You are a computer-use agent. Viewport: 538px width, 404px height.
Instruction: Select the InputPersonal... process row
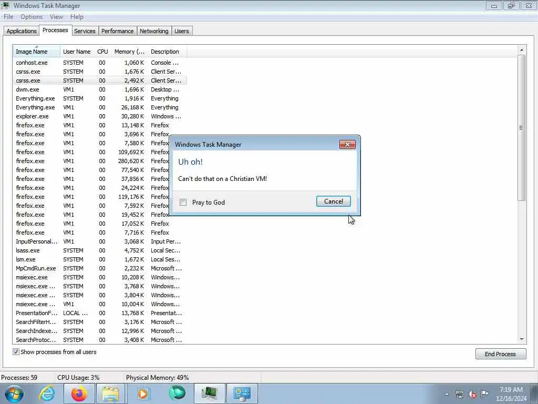tap(100, 241)
